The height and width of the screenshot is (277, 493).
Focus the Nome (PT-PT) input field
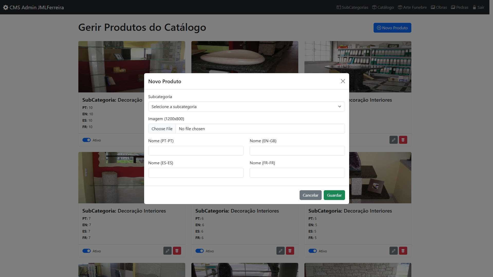[196, 151]
